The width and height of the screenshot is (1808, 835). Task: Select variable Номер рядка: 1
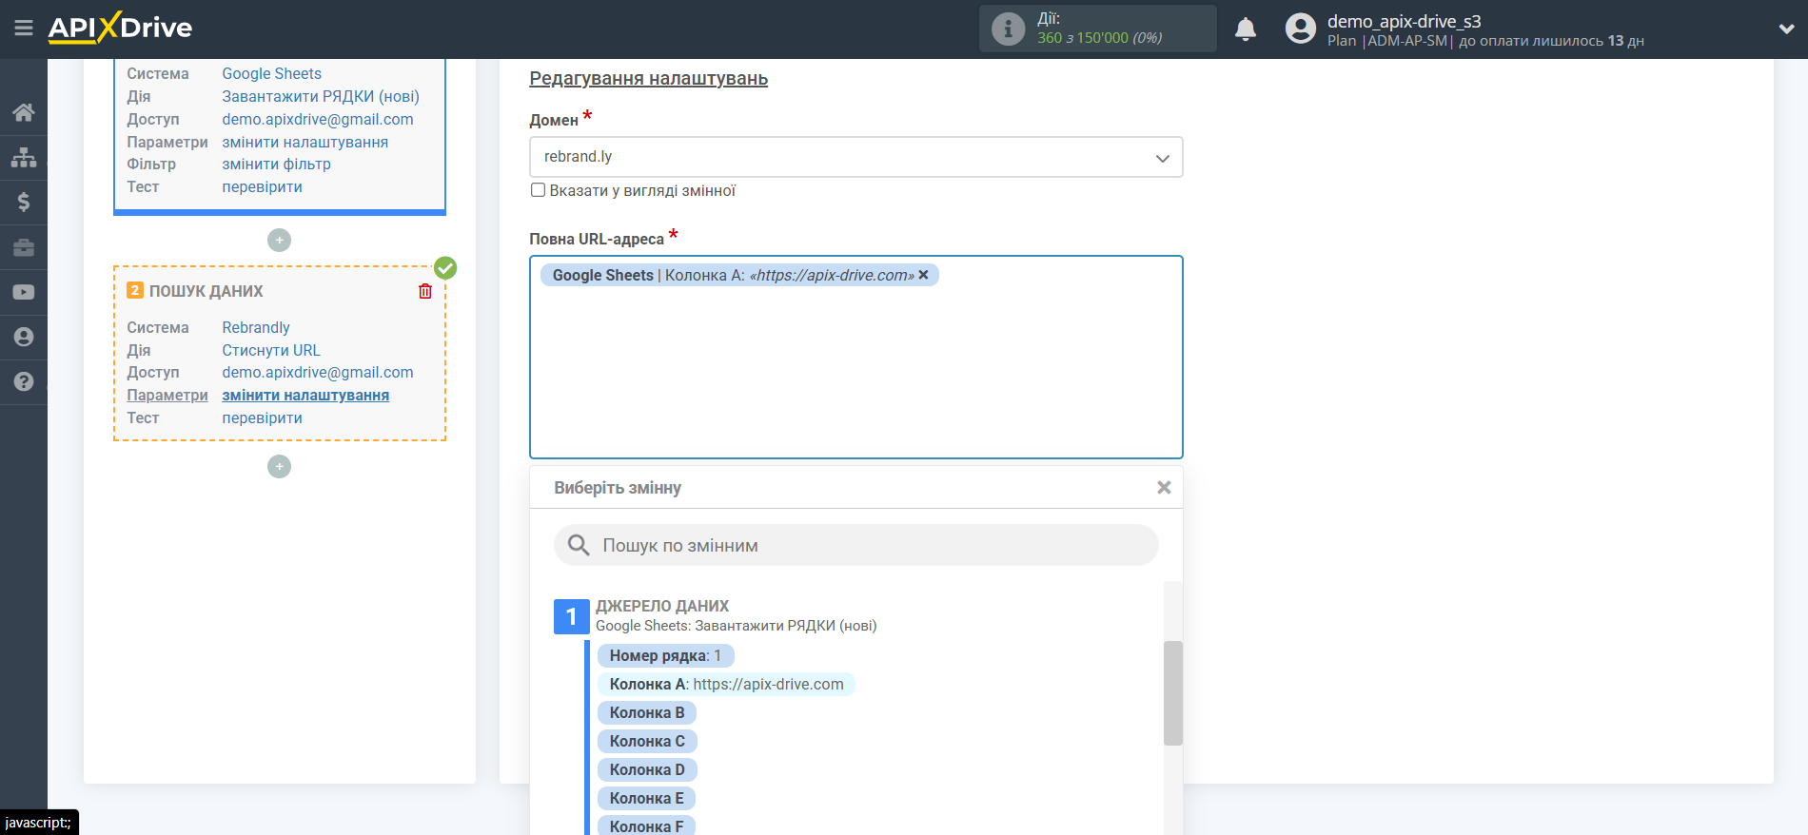[x=665, y=655]
